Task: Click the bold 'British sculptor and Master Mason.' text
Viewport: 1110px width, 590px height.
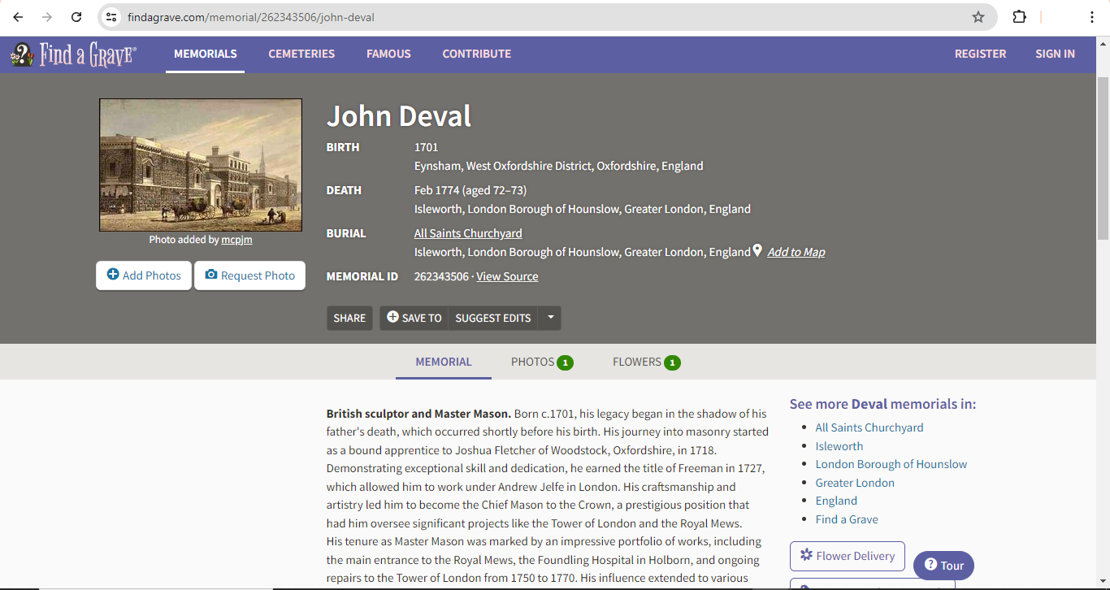Action: pyautogui.click(x=418, y=414)
